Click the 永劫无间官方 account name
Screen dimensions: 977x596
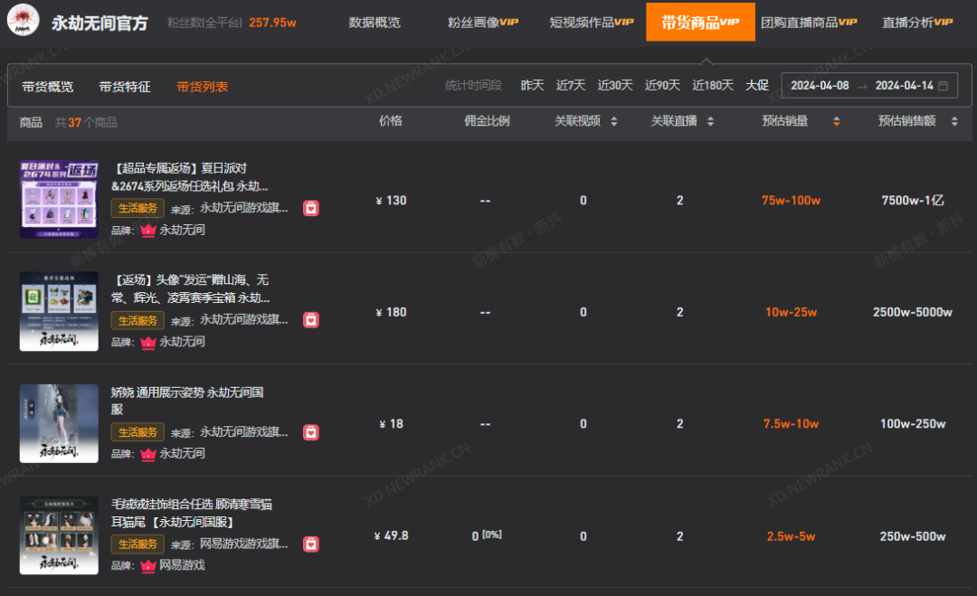(100, 23)
